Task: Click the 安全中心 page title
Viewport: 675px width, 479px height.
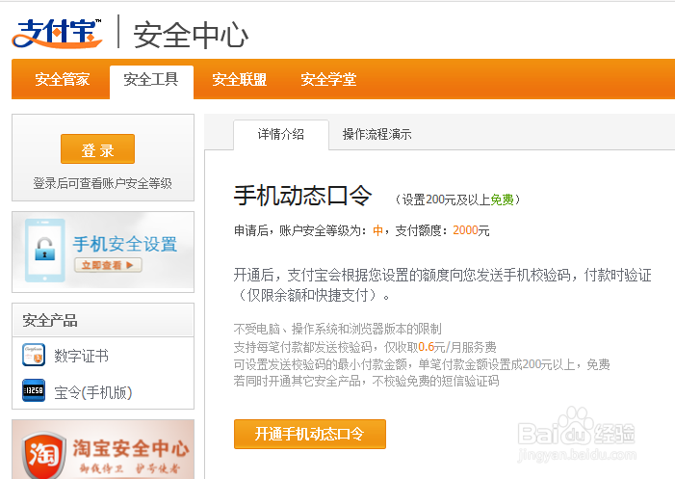Action: pos(191,35)
